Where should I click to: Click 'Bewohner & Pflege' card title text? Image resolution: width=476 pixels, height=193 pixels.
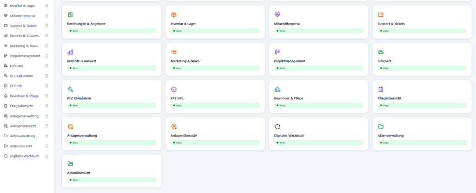(289, 98)
